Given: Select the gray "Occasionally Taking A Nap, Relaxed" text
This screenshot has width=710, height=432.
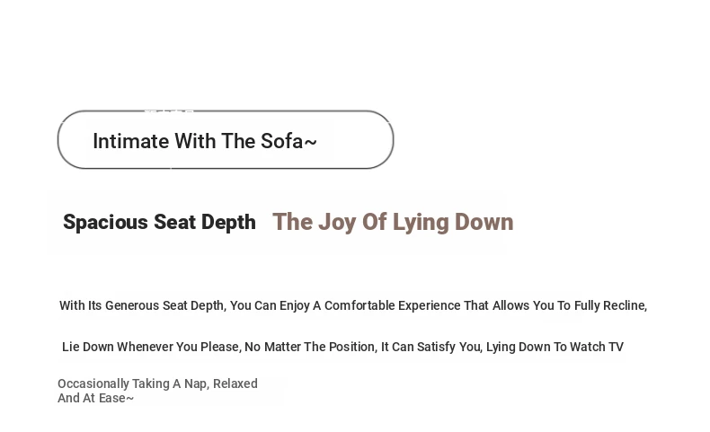Looking at the screenshot, I should [x=157, y=384].
